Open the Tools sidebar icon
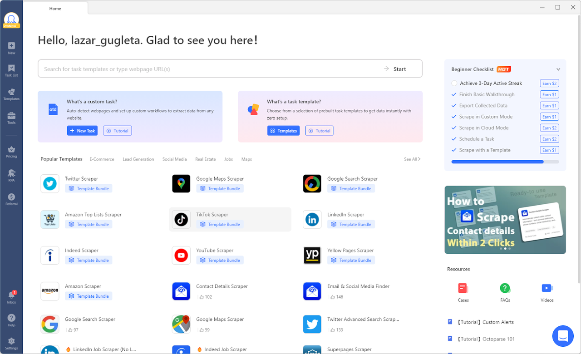 11,118
